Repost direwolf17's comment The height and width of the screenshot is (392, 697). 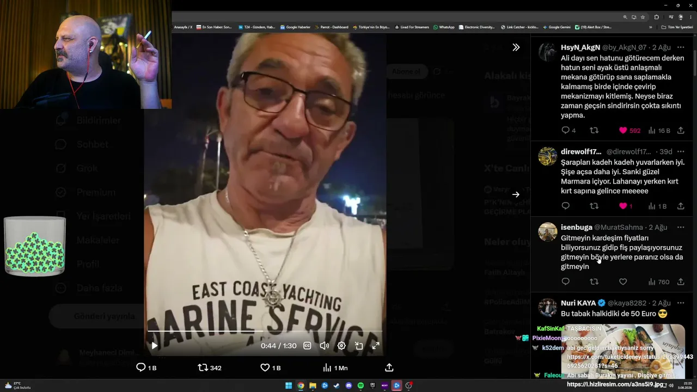coord(594,206)
